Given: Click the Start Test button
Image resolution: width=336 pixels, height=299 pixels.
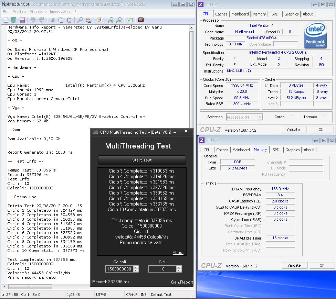Looking at the screenshot, I should coord(142,160).
